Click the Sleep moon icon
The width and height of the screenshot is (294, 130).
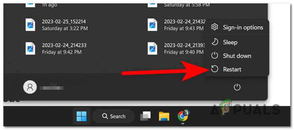[x=215, y=42]
